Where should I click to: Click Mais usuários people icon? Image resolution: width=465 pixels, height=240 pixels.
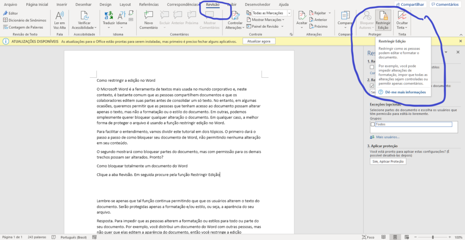point(372,137)
